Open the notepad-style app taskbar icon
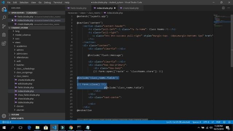Viewport: 233px width, 131px height. coord(87,128)
